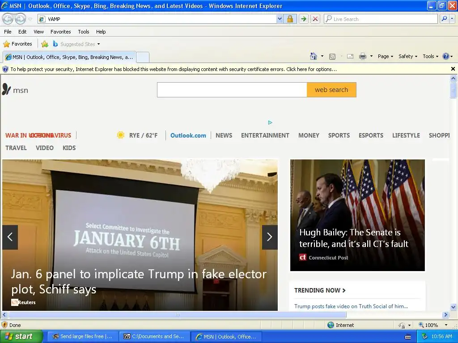Go to the LIFESTYLE section
Screen dimensions: 458x343
tap(406, 135)
